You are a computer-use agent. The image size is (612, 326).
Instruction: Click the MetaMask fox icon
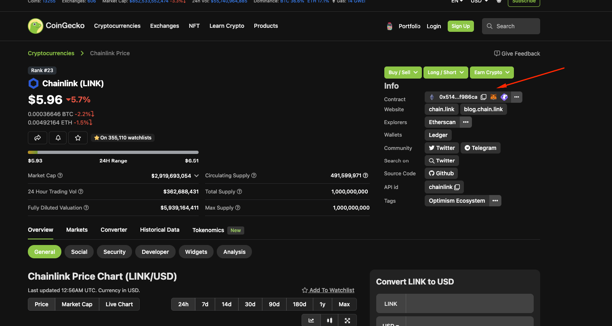pos(493,97)
